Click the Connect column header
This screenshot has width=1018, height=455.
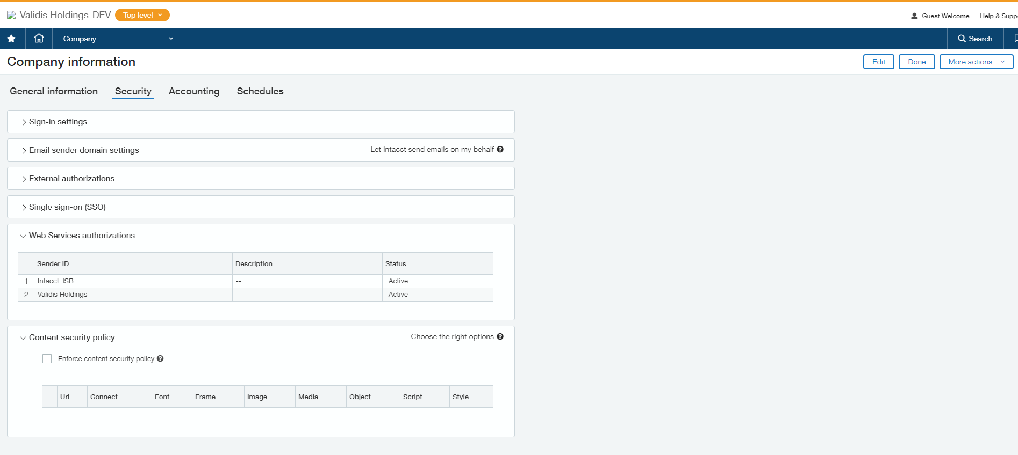(119, 397)
